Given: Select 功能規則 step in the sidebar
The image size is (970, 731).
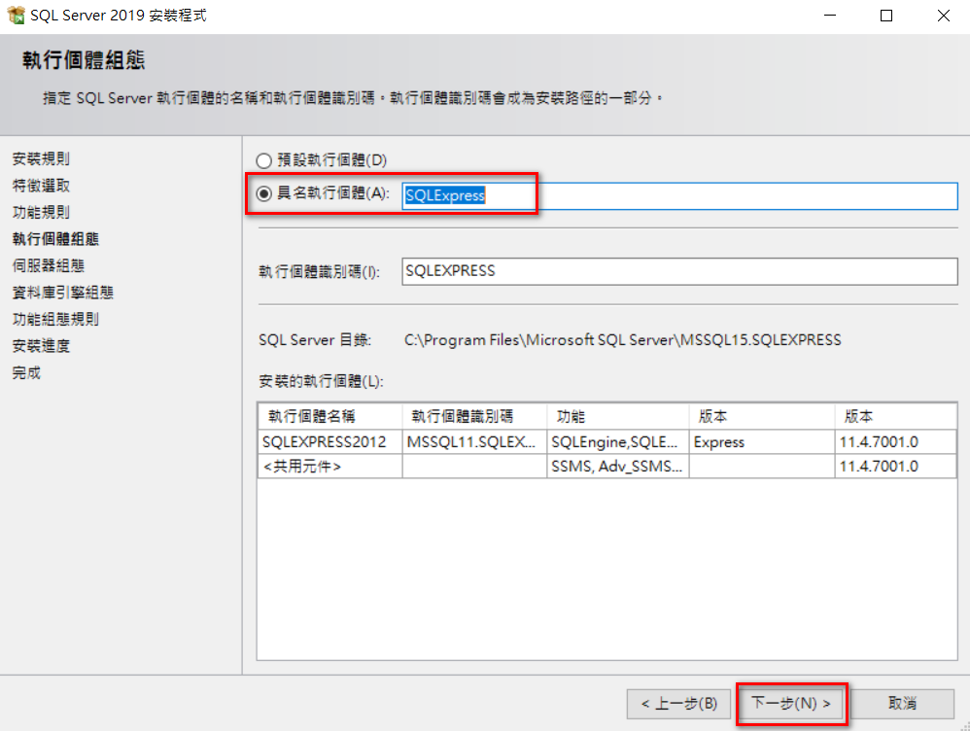Looking at the screenshot, I should click(x=41, y=212).
